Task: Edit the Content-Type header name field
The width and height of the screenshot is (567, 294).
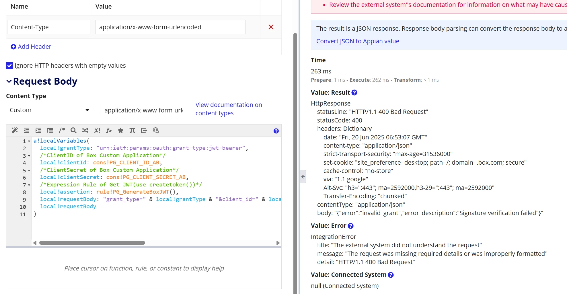Action: tap(48, 27)
